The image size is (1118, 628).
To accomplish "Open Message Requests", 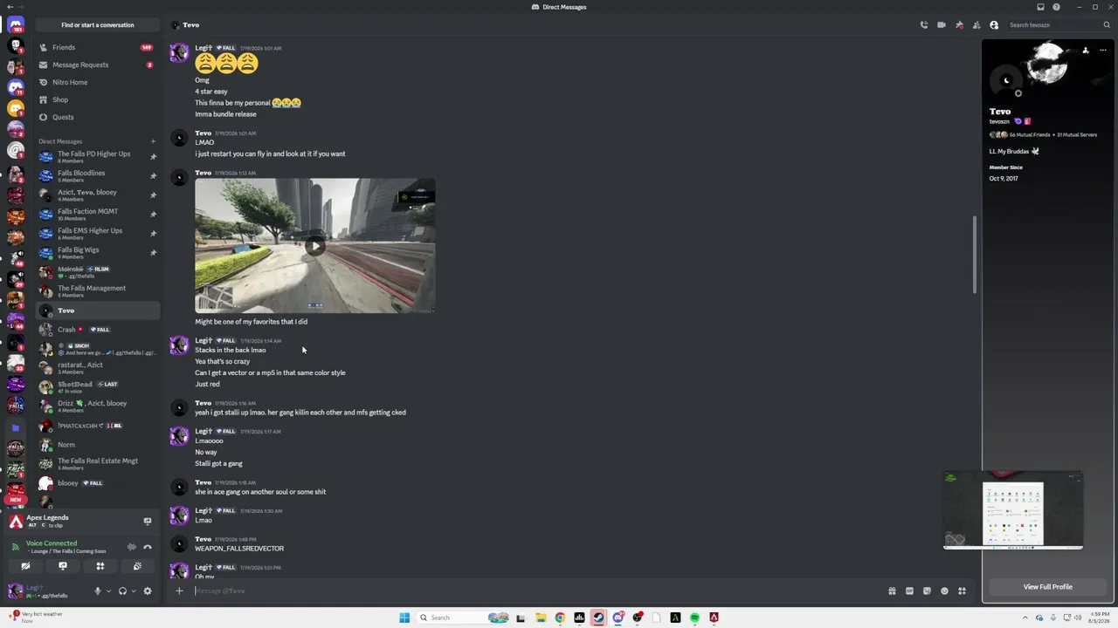I will (96, 65).
